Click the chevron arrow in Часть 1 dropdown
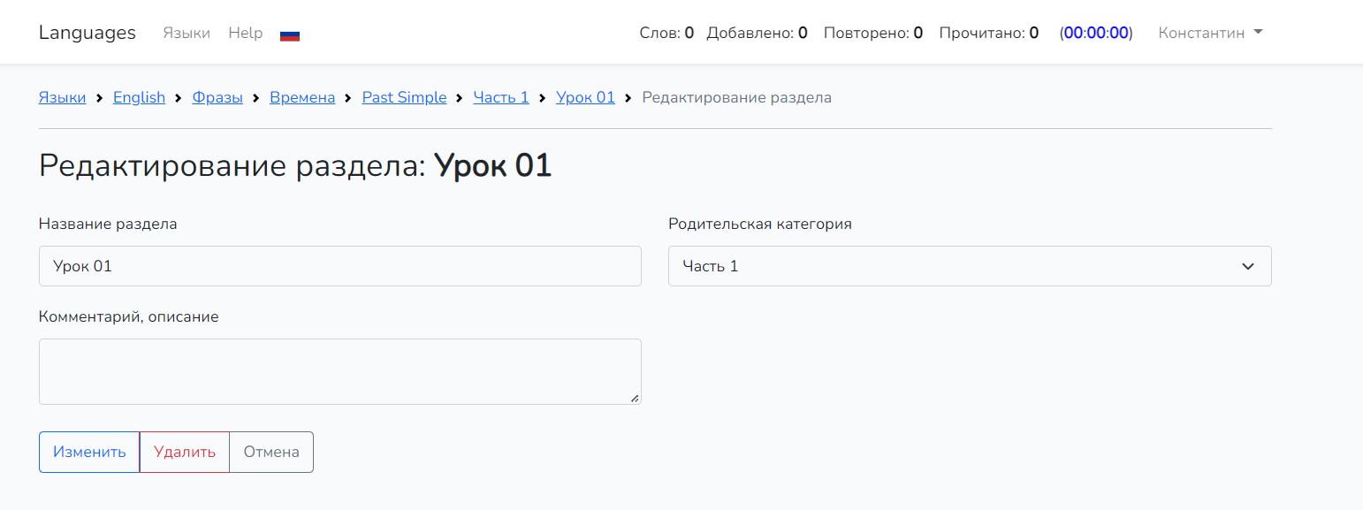This screenshot has width=1363, height=510. 1247,266
